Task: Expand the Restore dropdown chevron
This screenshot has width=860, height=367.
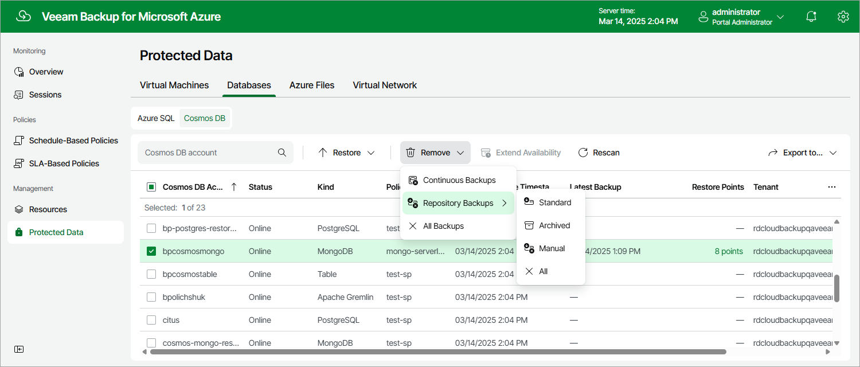Action: [371, 153]
